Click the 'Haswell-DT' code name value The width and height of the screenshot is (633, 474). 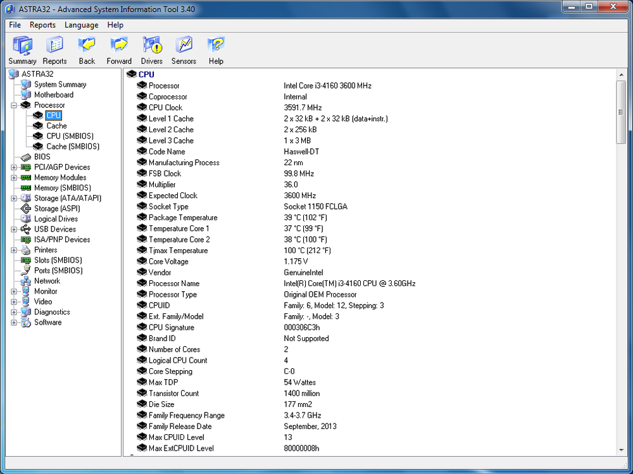click(301, 152)
